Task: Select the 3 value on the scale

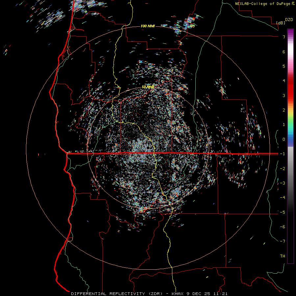Action: pos(284,95)
